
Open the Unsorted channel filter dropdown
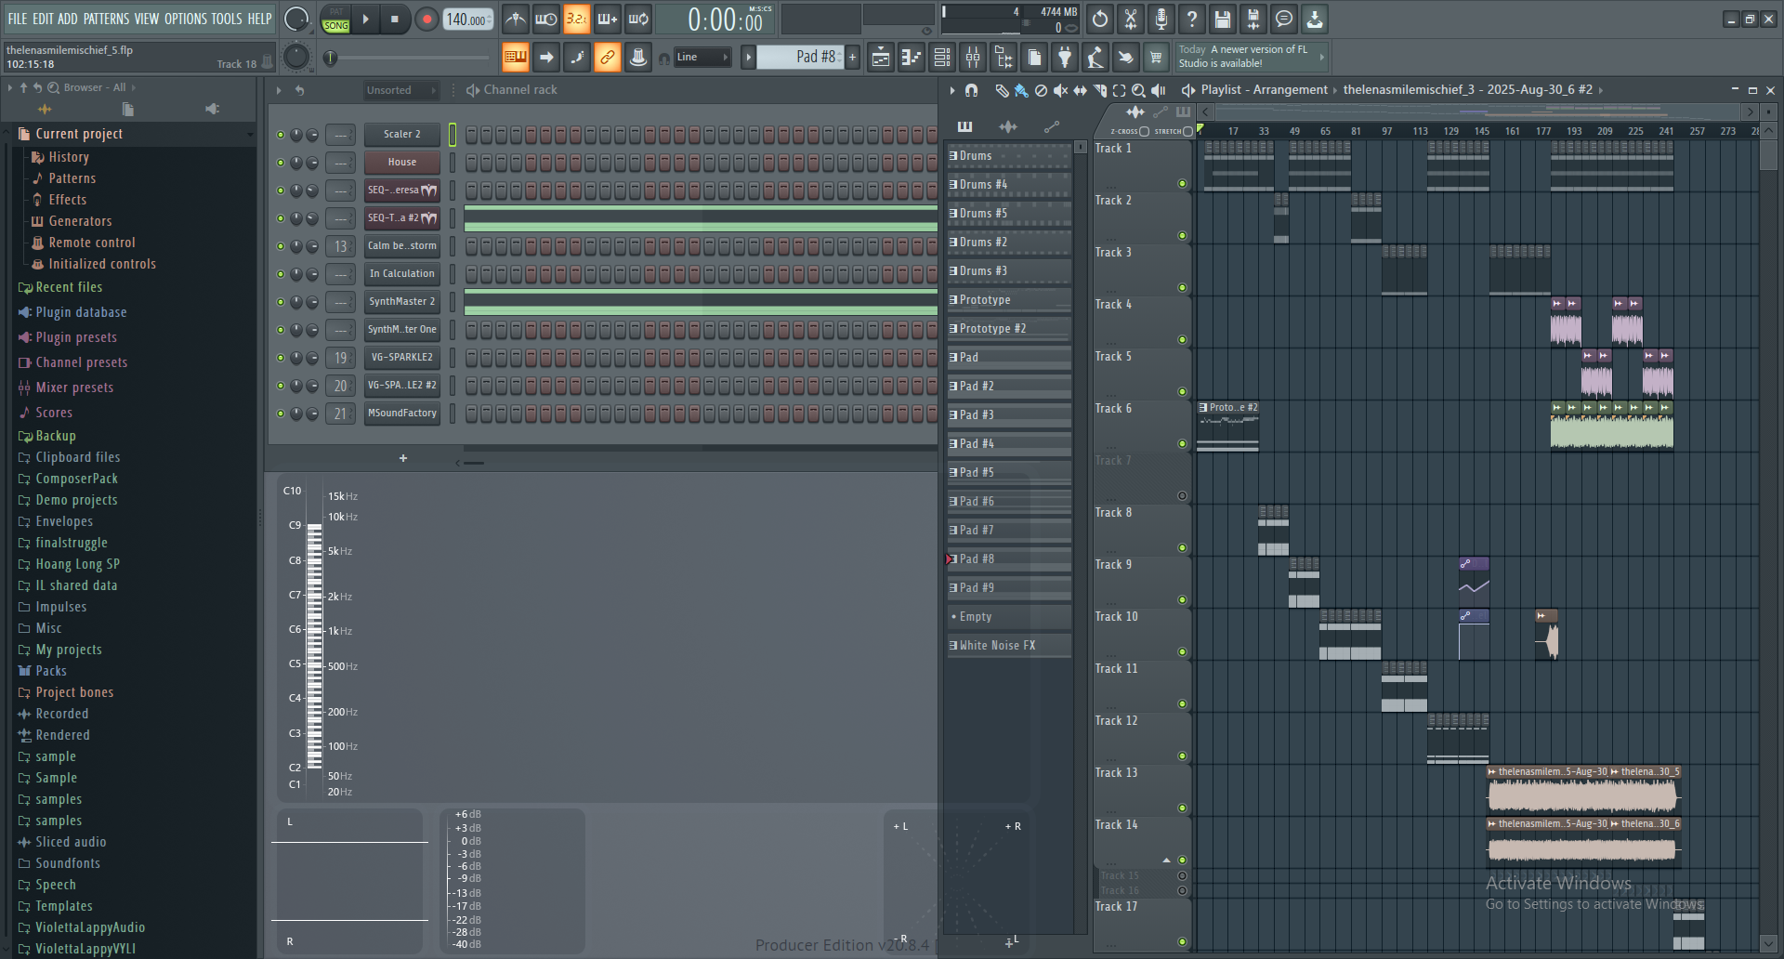pyautogui.click(x=401, y=90)
